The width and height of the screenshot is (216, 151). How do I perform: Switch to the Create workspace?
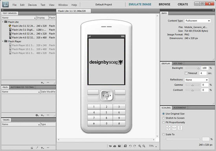click(183, 4)
